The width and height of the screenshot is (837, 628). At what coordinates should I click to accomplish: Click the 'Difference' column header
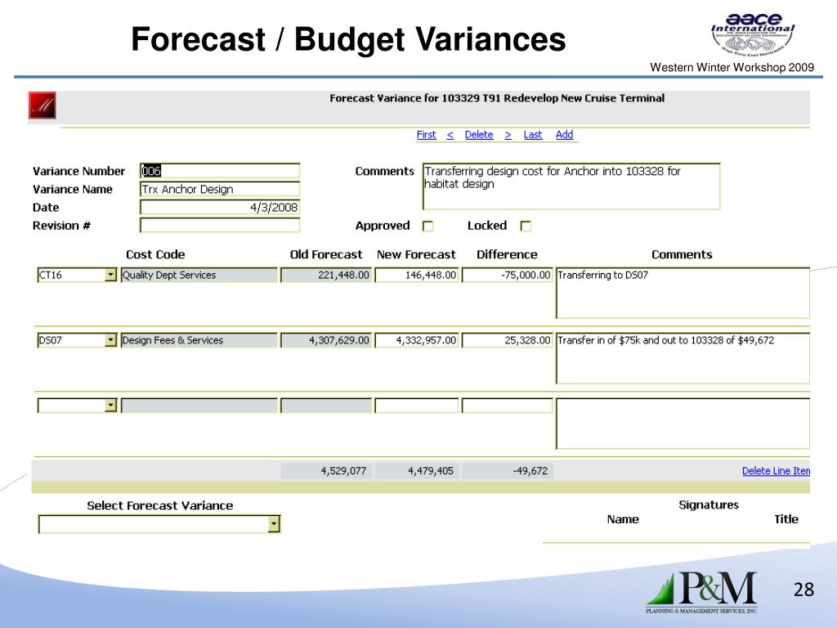coord(507,254)
